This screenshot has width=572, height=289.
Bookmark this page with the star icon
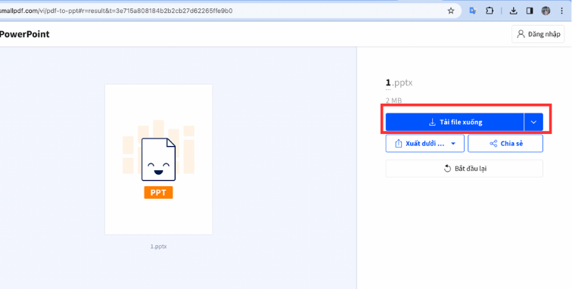tap(451, 11)
